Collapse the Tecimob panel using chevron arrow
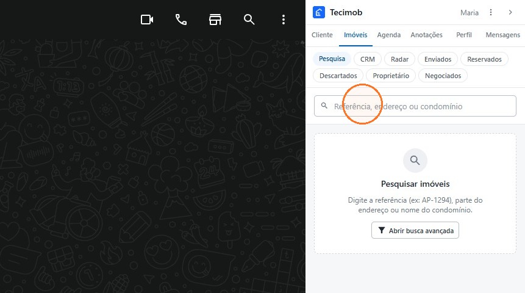The height and width of the screenshot is (293, 525). (x=510, y=12)
